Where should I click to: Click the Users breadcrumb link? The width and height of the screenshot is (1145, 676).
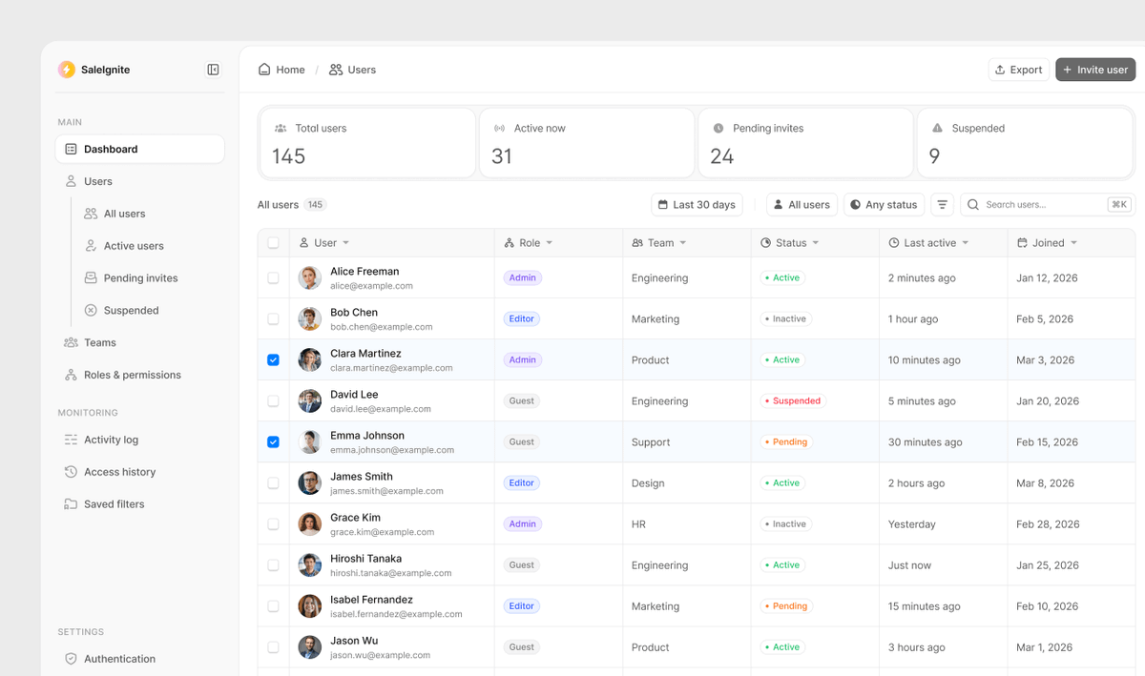tap(352, 70)
